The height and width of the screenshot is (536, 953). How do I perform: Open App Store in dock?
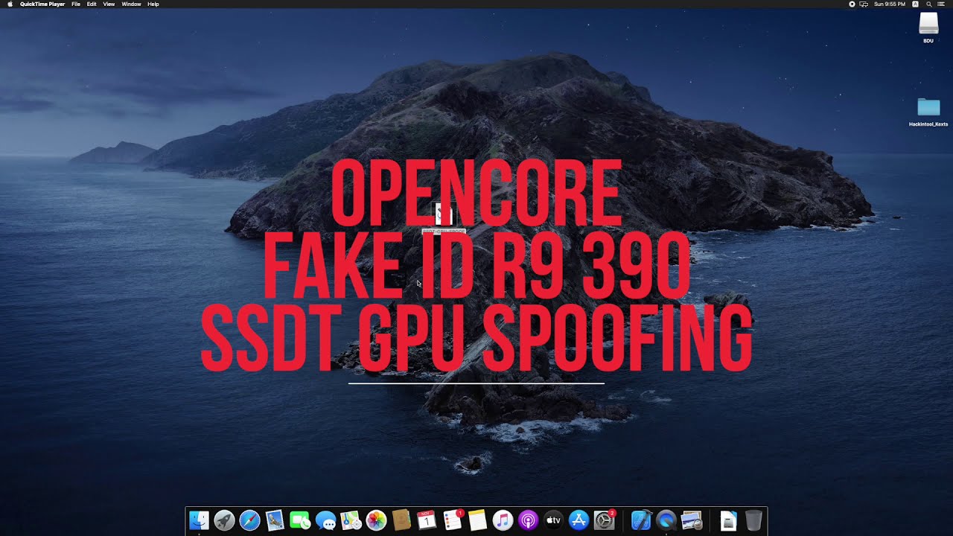click(579, 520)
